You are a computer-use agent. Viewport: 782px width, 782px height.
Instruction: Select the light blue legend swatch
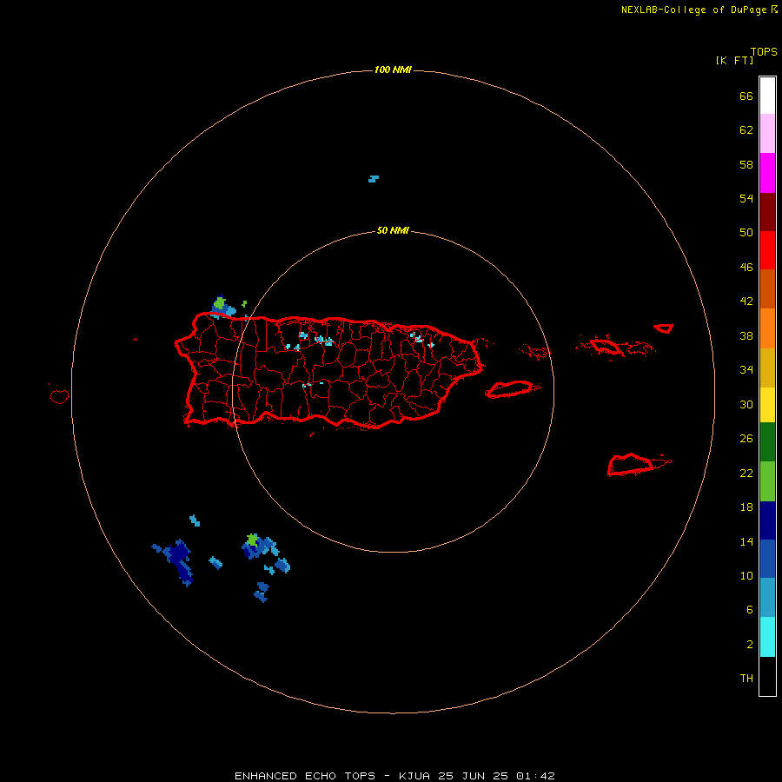[767, 598]
